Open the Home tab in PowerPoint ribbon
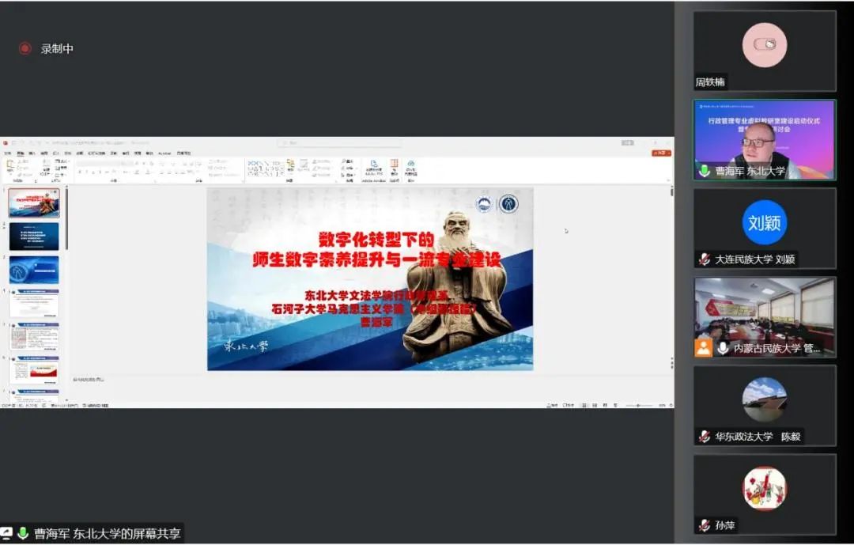The height and width of the screenshot is (545, 854). click(x=19, y=153)
